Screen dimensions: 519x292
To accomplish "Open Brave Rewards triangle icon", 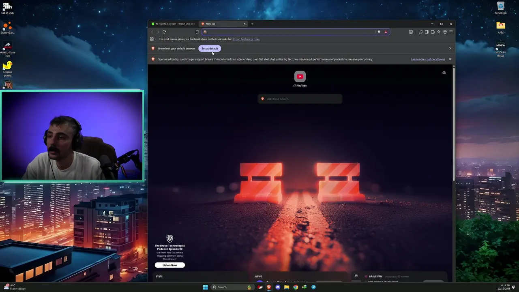I will coord(386,32).
